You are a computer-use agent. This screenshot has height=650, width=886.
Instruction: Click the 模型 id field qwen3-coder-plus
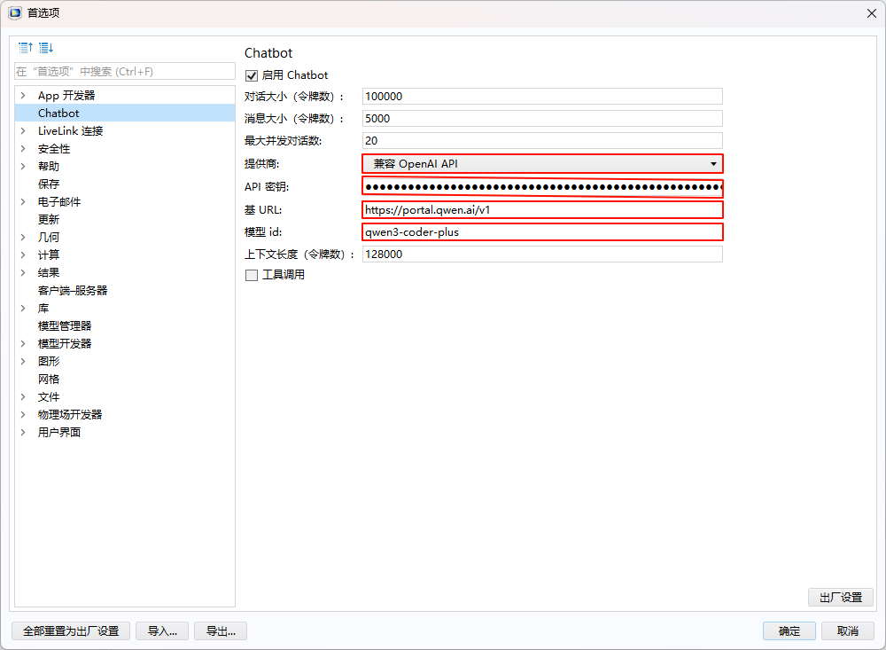coord(542,232)
